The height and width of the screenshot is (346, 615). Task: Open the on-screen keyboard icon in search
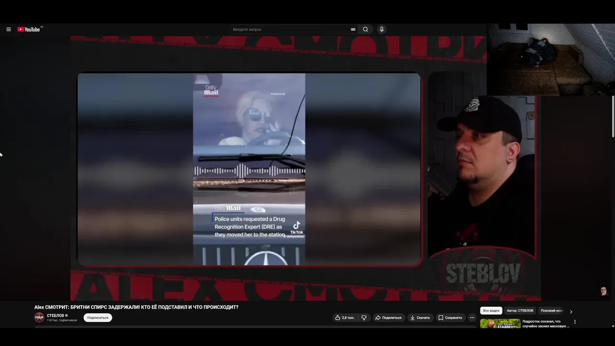(x=353, y=29)
